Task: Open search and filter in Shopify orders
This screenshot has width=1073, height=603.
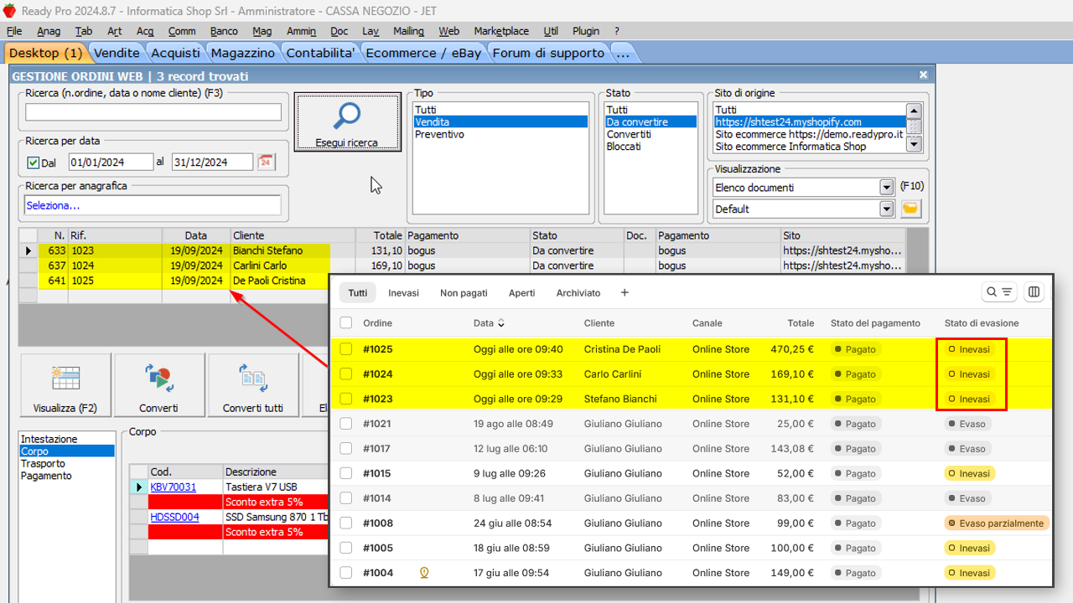Action: 999,292
